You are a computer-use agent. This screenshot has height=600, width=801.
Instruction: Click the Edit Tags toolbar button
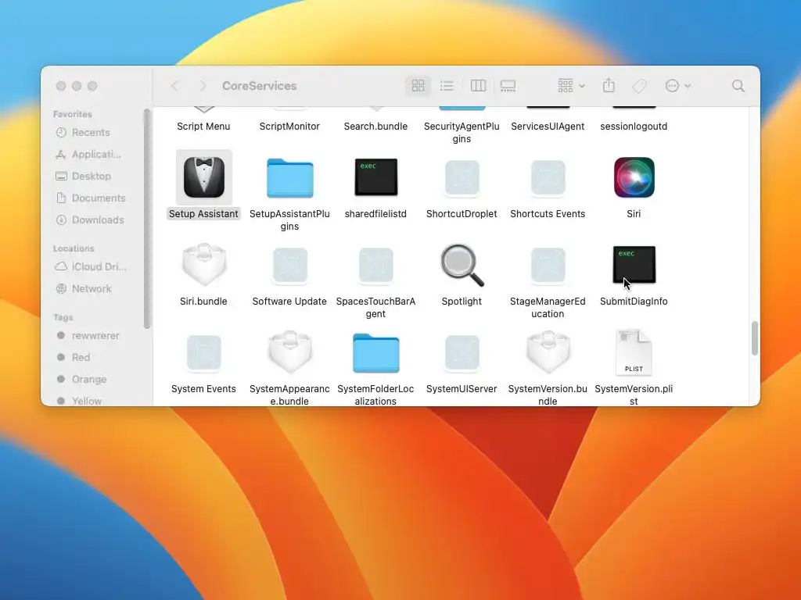(x=640, y=86)
